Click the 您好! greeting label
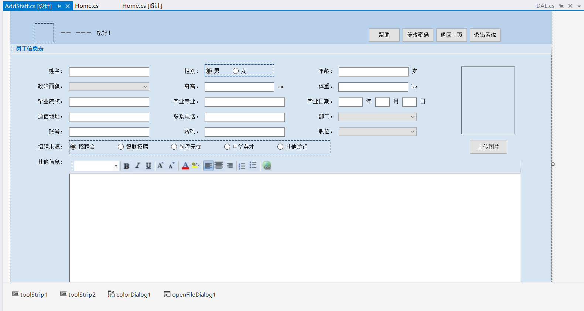This screenshot has height=311, width=584. tap(103, 33)
